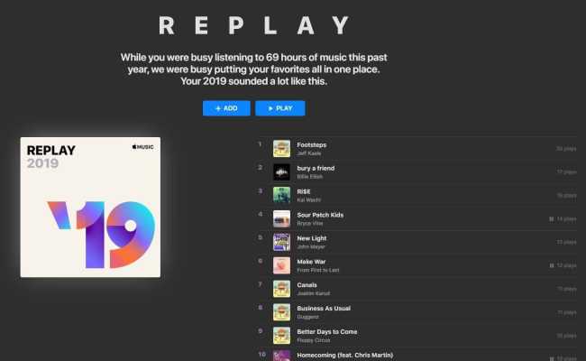Screen dimensions: 586x361
Task: Open the Better Days to Come title
Action: pyautogui.click(x=327, y=332)
